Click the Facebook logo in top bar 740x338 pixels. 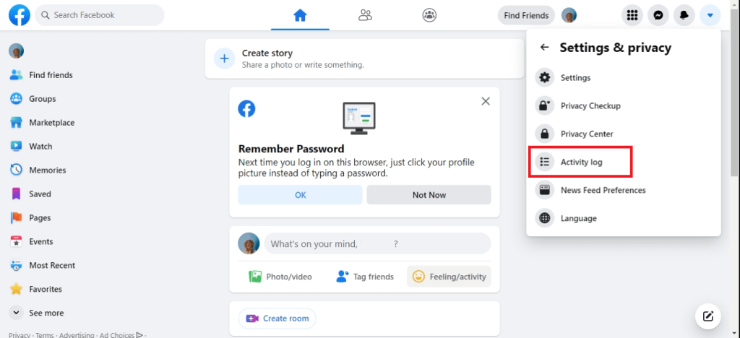click(x=20, y=15)
